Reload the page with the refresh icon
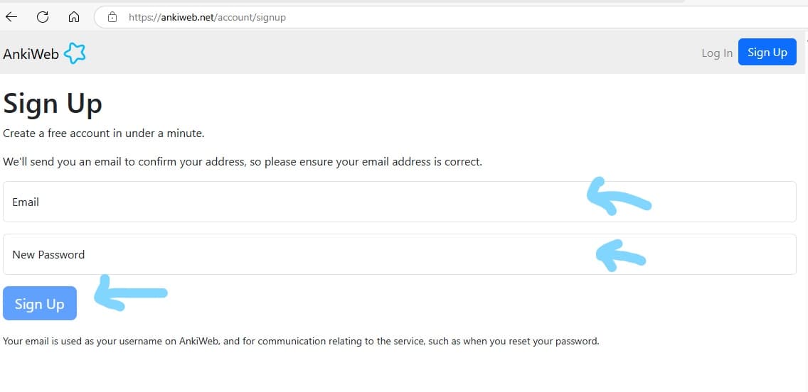 [x=43, y=17]
